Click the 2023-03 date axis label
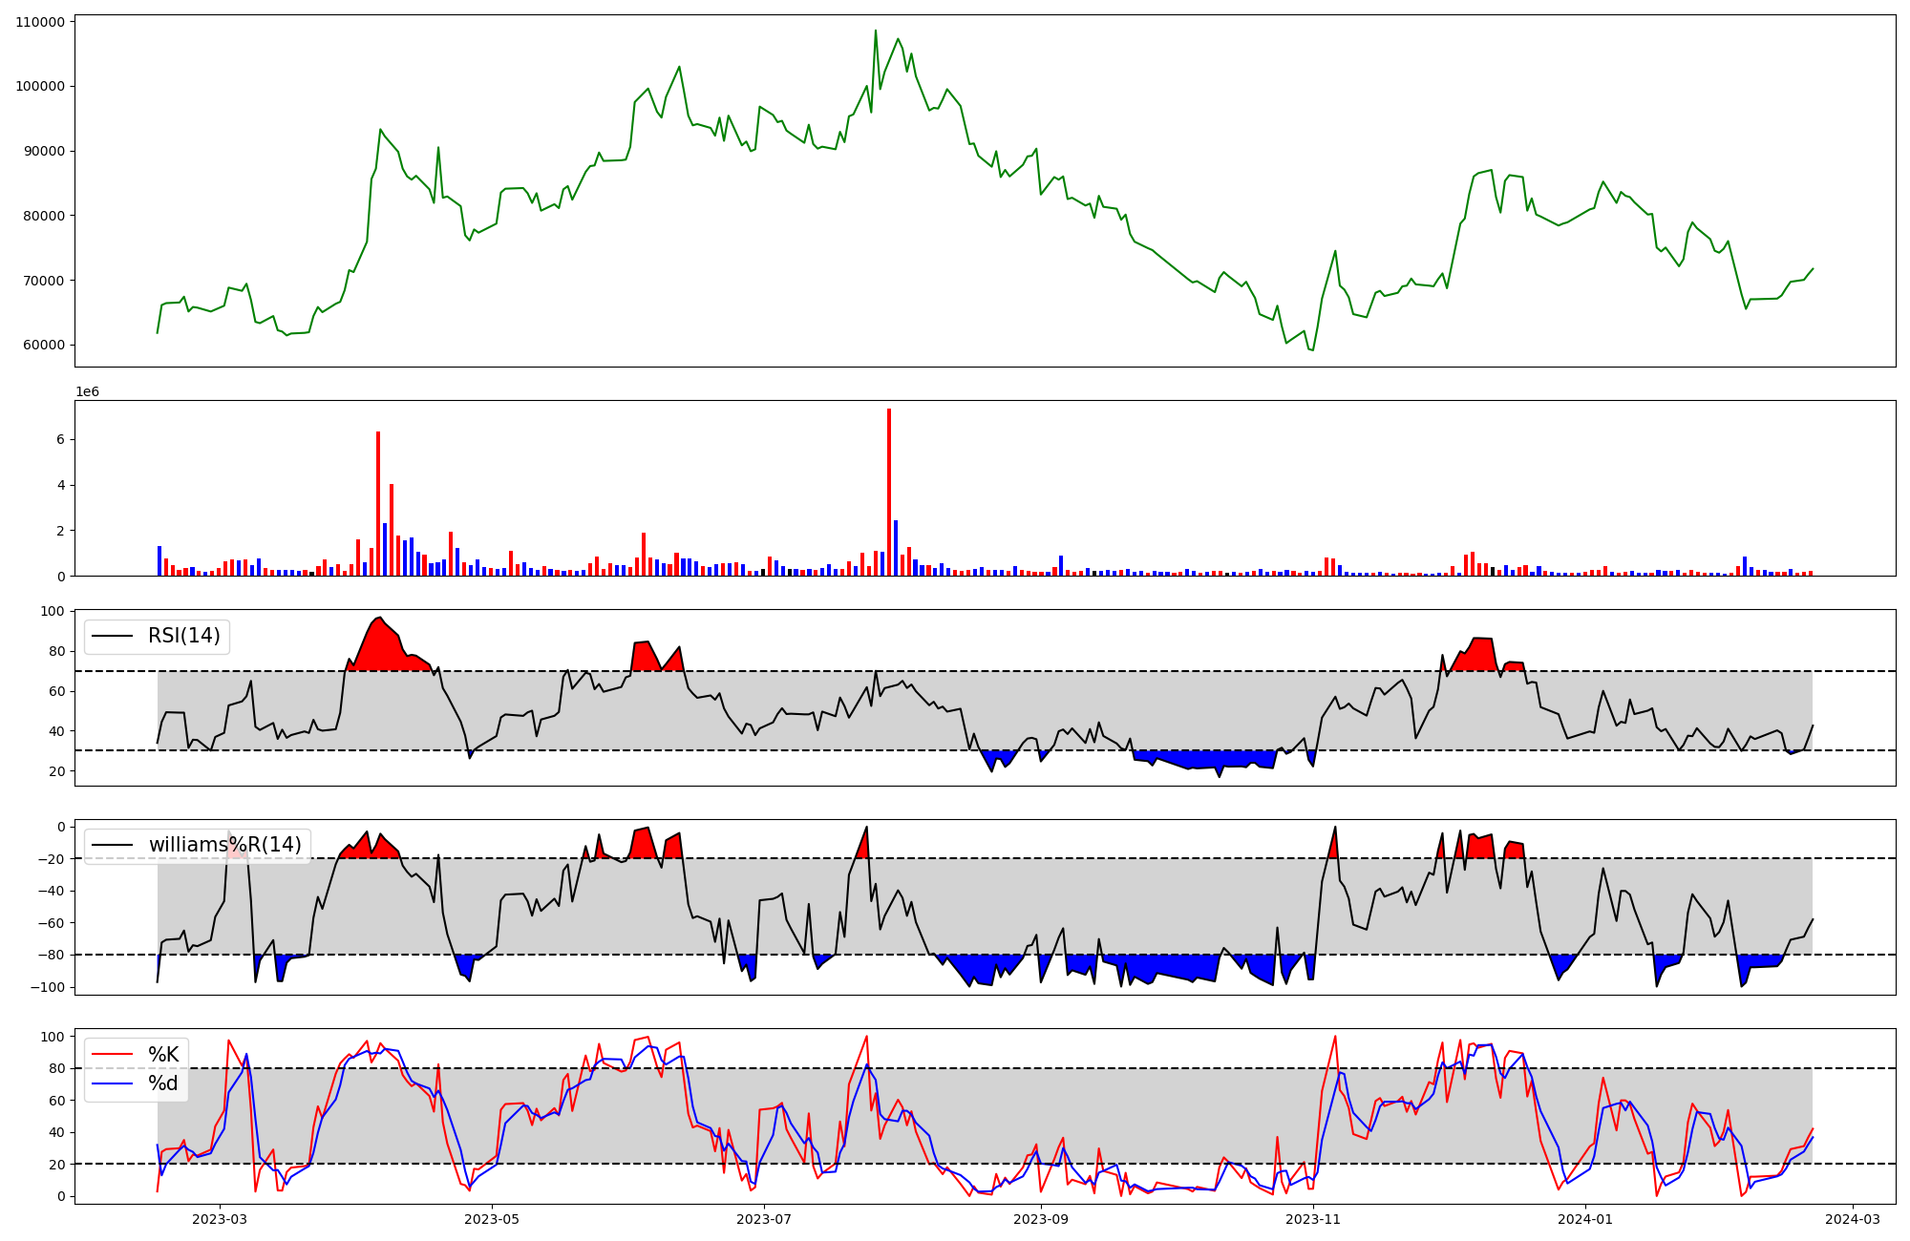 tap(220, 1218)
